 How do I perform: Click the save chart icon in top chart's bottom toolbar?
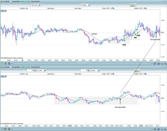point(2,63)
